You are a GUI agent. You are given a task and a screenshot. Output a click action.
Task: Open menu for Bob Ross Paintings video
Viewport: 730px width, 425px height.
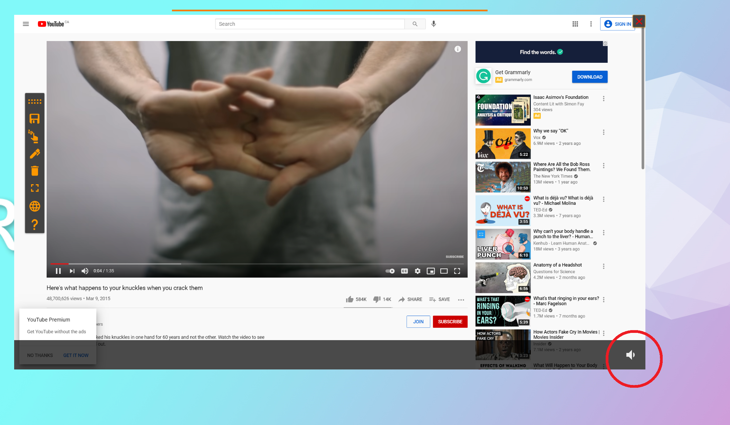click(x=604, y=166)
